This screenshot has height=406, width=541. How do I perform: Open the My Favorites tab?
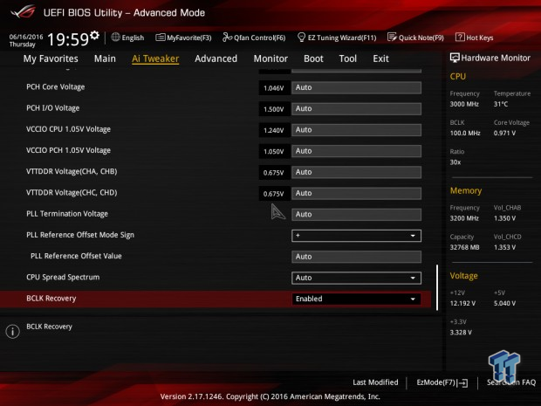(x=51, y=58)
